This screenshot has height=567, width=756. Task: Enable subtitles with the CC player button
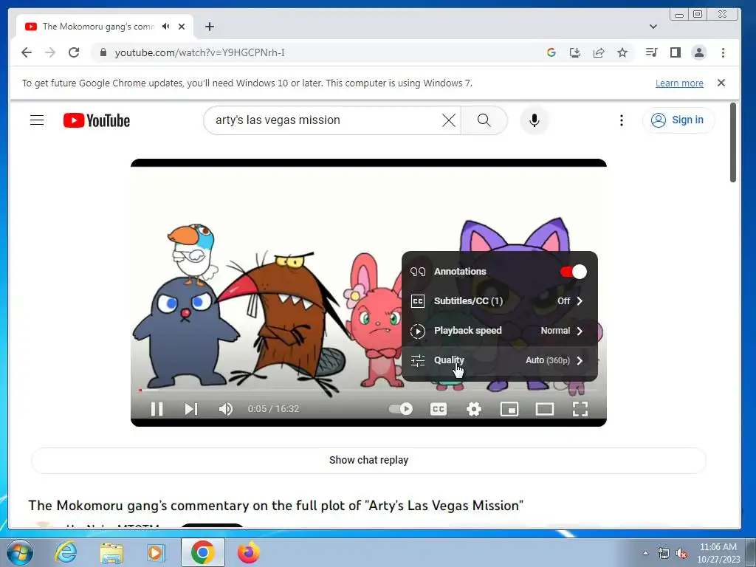click(439, 409)
